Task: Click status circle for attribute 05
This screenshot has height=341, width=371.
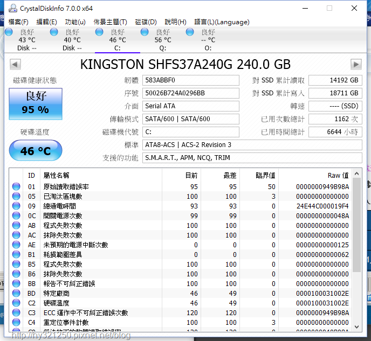Action: (16, 196)
